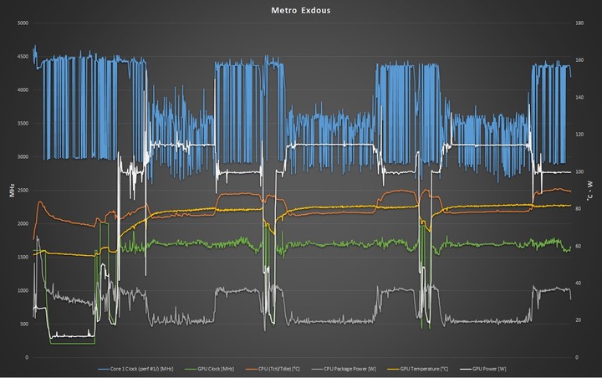Click the white GPU Power legend line
The width and height of the screenshot is (602, 378).
point(466,369)
